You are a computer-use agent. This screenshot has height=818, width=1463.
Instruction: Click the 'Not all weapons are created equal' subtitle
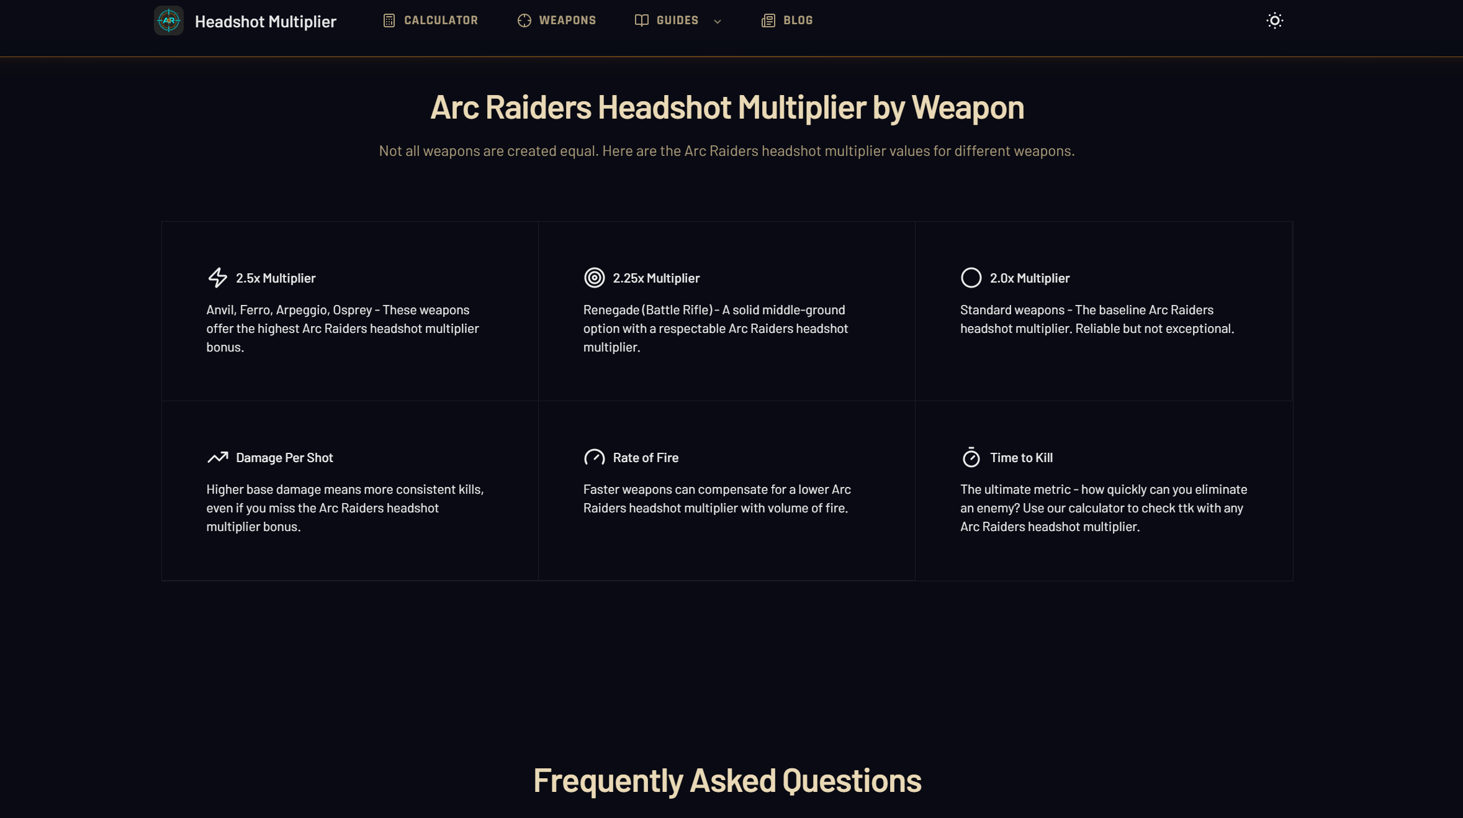727,151
